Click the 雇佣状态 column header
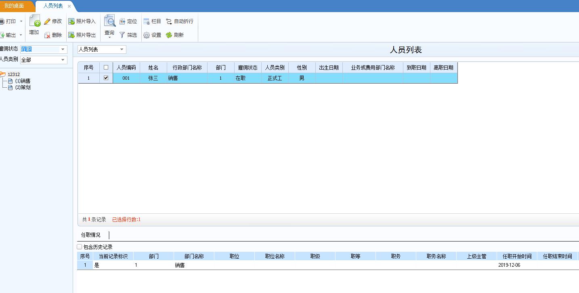This screenshot has height=293, width=579. pos(248,67)
